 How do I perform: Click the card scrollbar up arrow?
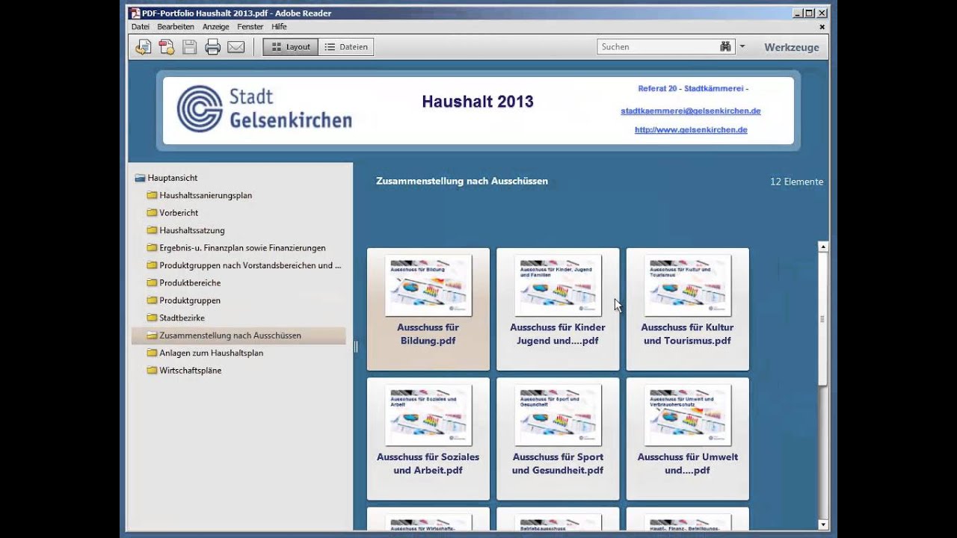pyautogui.click(x=823, y=247)
